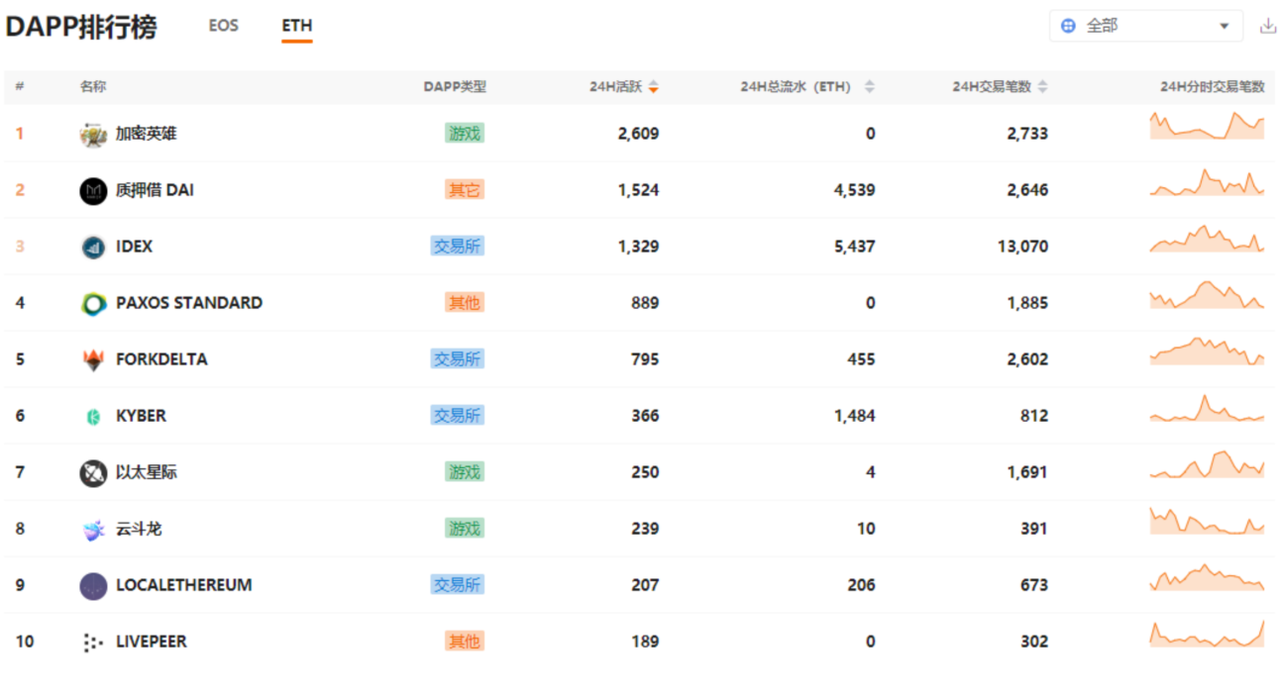The width and height of the screenshot is (1282, 694).
Task: Click the KYBER 24H sparkline chart
Action: (x=1207, y=408)
